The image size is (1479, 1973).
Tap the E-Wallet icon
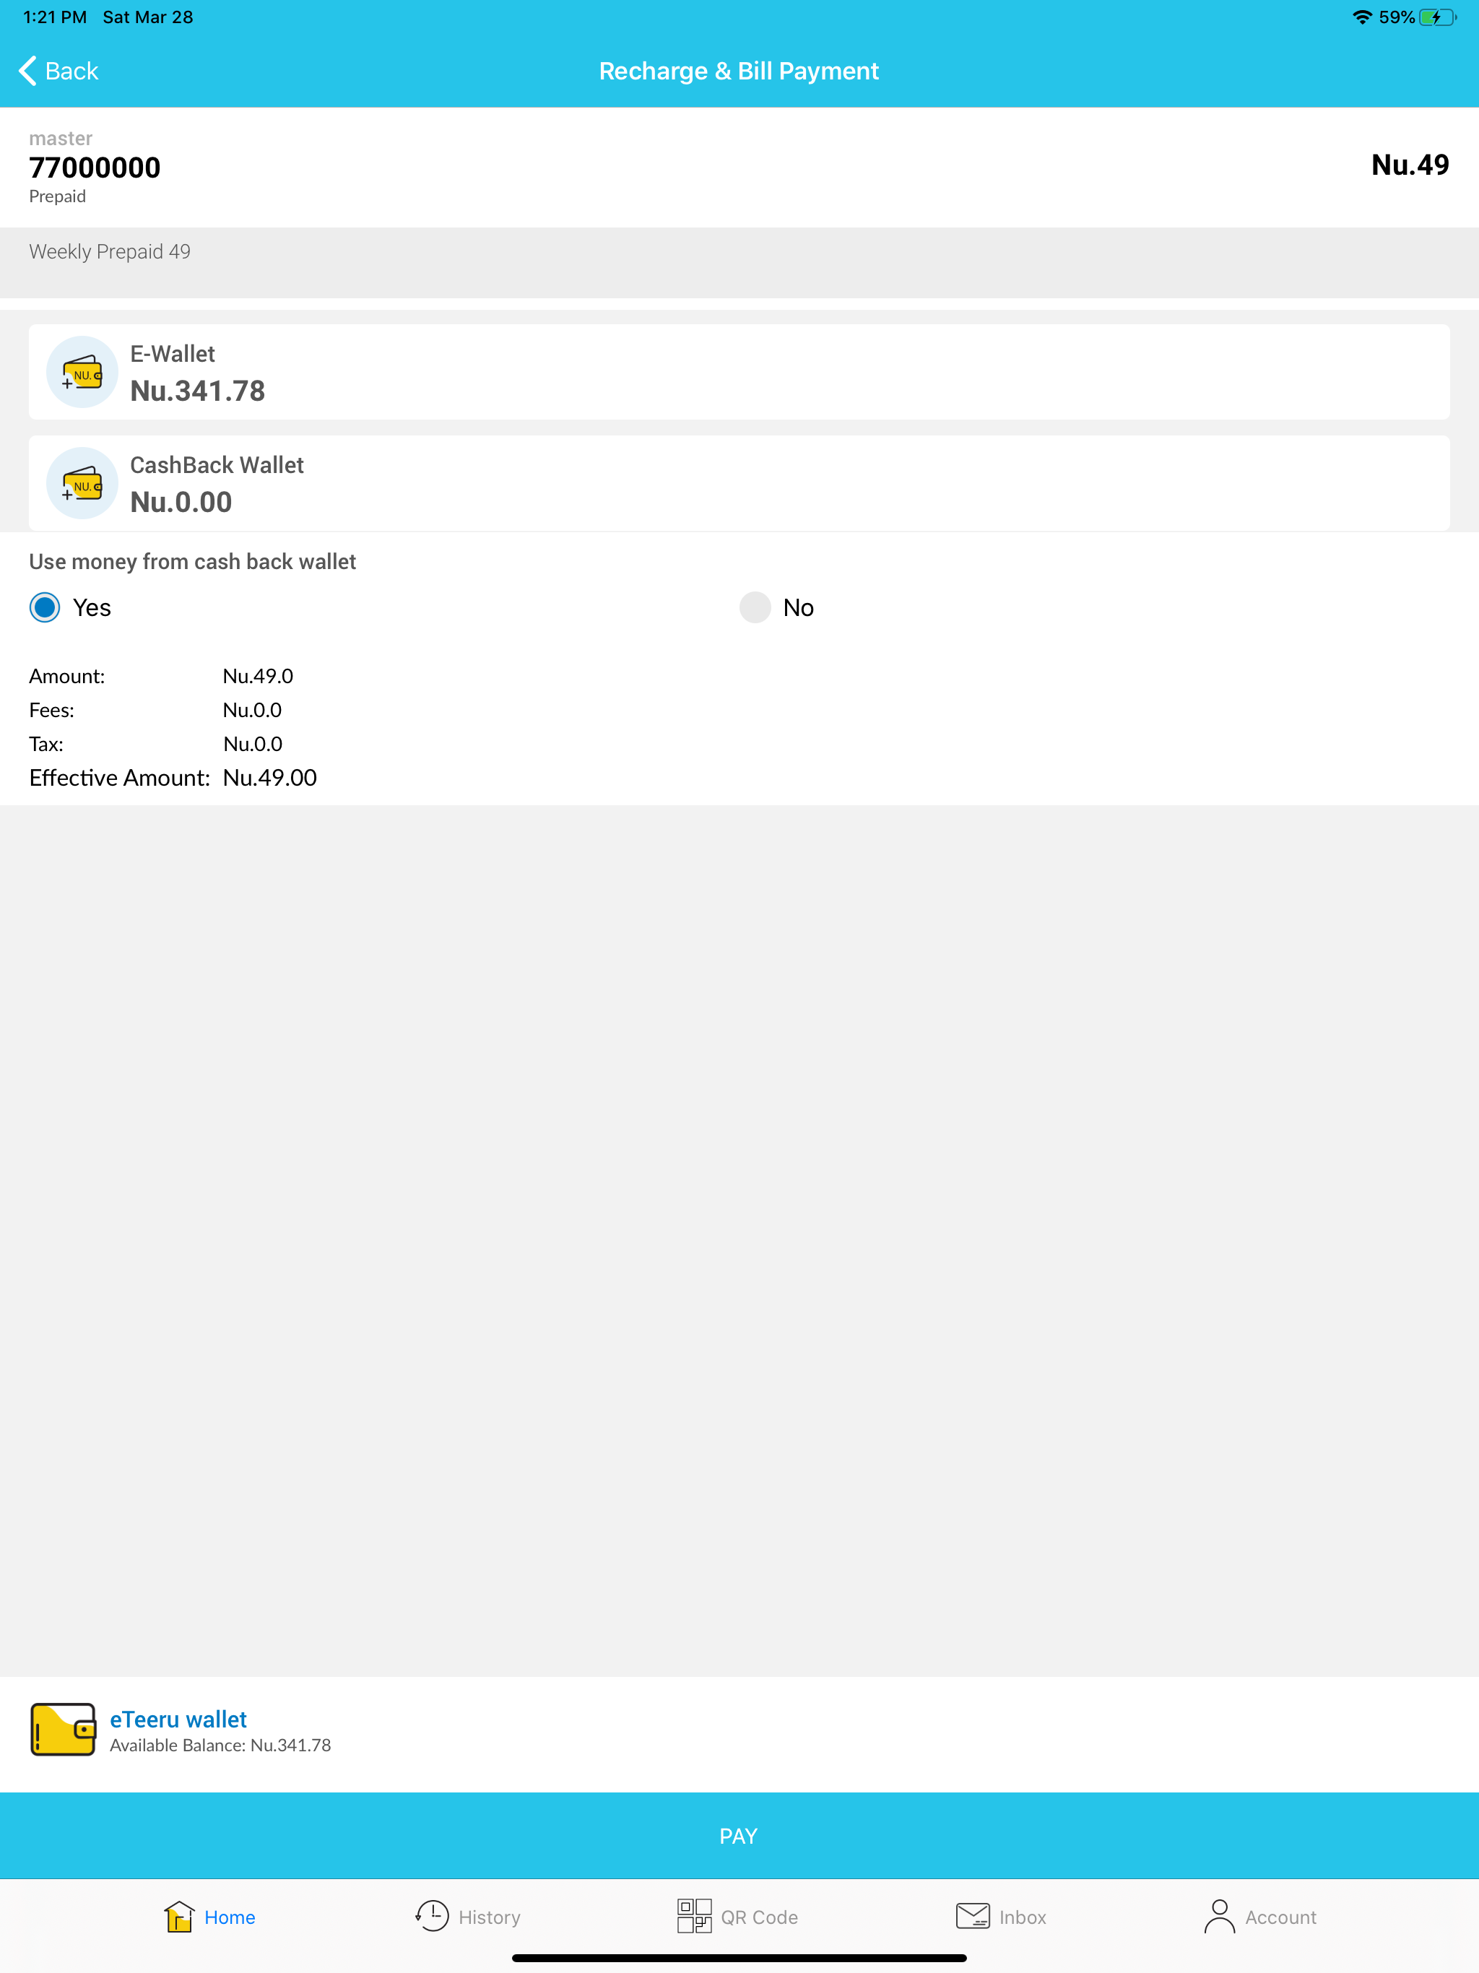click(82, 372)
